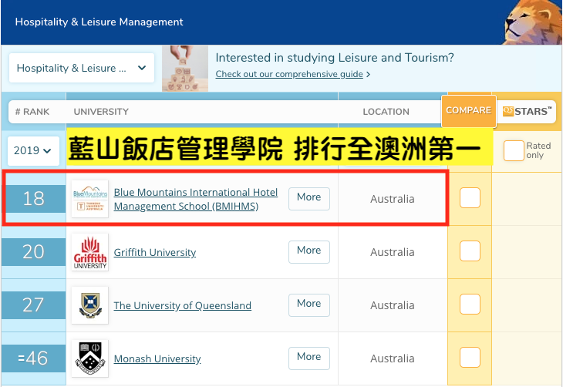Screen dimensions: 563x387
Task: Click the Leisure and Tourism guide thumbnail
Action: coord(185,68)
